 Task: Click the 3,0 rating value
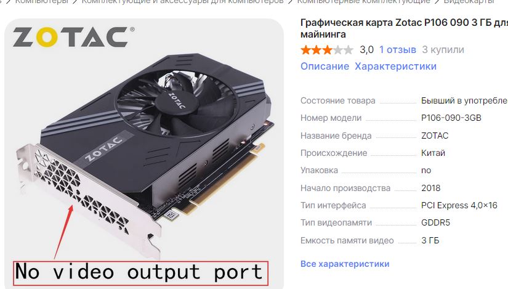pos(366,50)
